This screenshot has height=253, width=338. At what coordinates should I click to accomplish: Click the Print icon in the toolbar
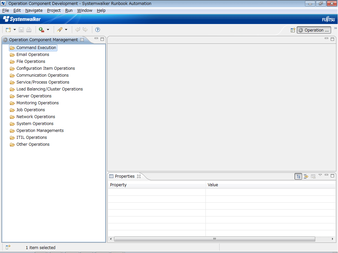(29, 30)
